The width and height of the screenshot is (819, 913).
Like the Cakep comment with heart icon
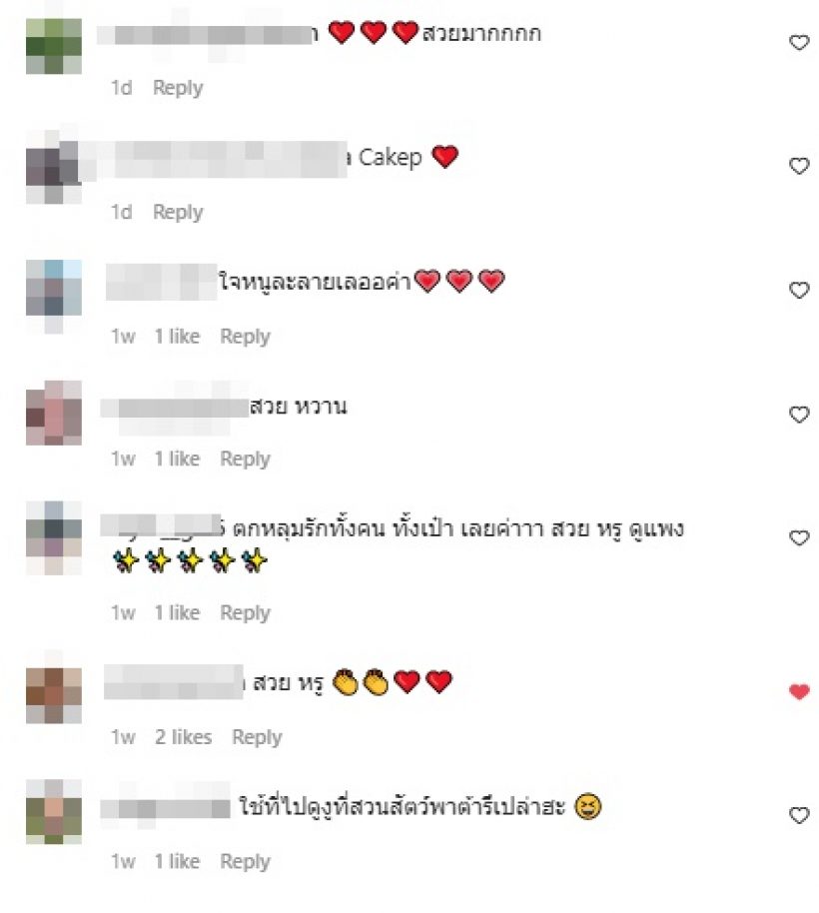coord(799,166)
